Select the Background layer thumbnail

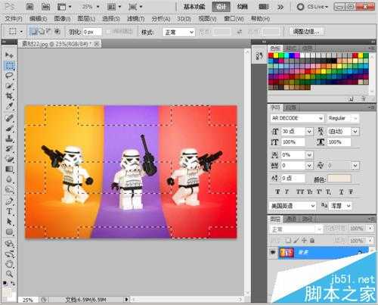pos(287,253)
